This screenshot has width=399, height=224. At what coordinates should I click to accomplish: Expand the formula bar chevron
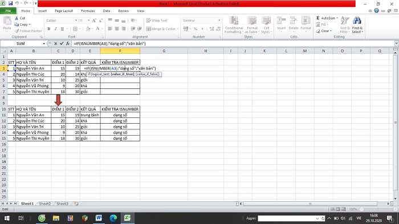(396, 43)
